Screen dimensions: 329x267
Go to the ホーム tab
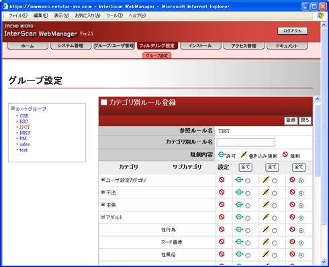coord(28,46)
